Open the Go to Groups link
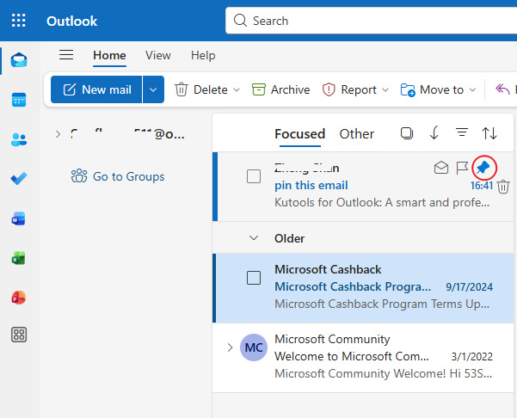517x418 pixels. [118, 176]
